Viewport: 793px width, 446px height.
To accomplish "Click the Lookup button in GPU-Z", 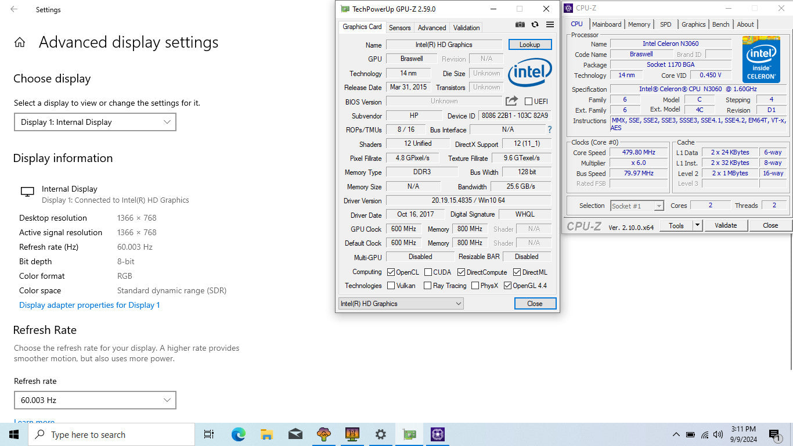I will (x=529, y=45).
